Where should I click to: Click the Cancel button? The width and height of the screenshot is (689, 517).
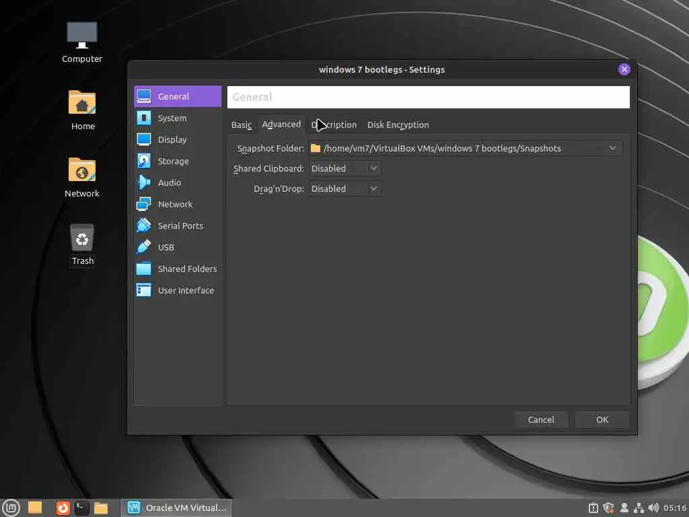[541, 419]
